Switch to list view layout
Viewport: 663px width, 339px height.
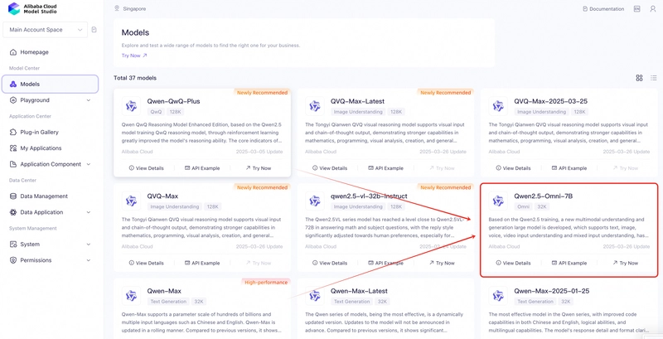coord(654,78)
